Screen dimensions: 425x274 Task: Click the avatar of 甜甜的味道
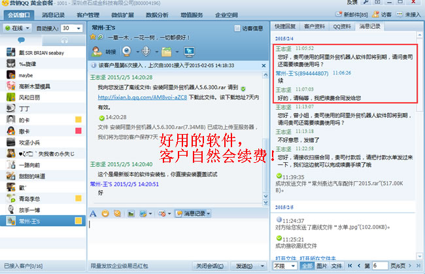click(x=11, y=176)
